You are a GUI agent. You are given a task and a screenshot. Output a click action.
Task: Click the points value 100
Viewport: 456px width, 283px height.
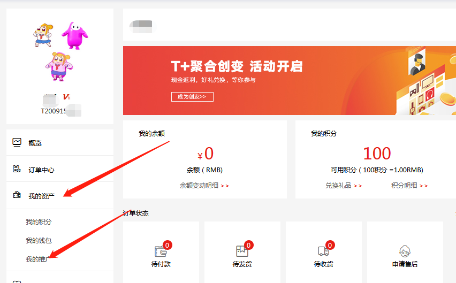pos(377,154)
